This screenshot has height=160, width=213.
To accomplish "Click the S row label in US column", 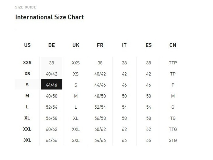I will [x=27, y=85].
